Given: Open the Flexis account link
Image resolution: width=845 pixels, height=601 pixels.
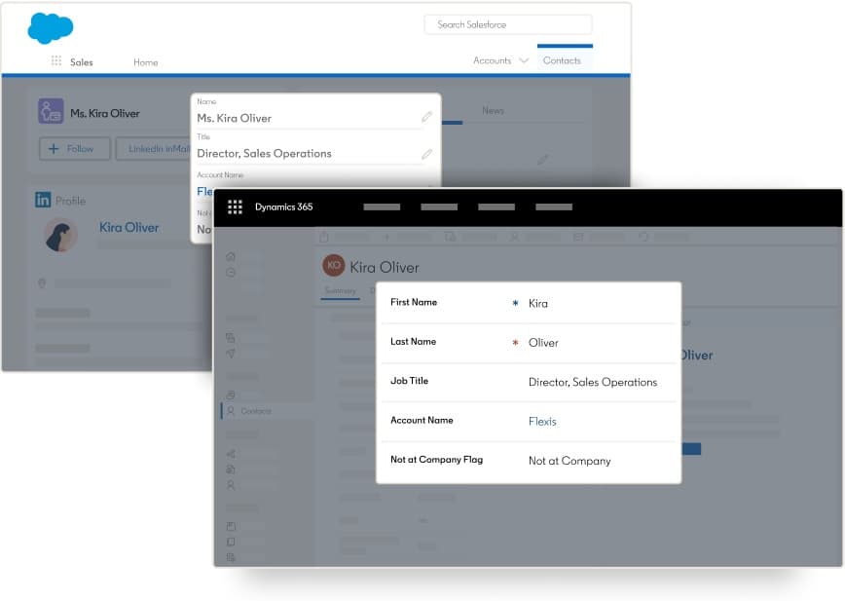Looking at the screenshot, I should 542,421.
